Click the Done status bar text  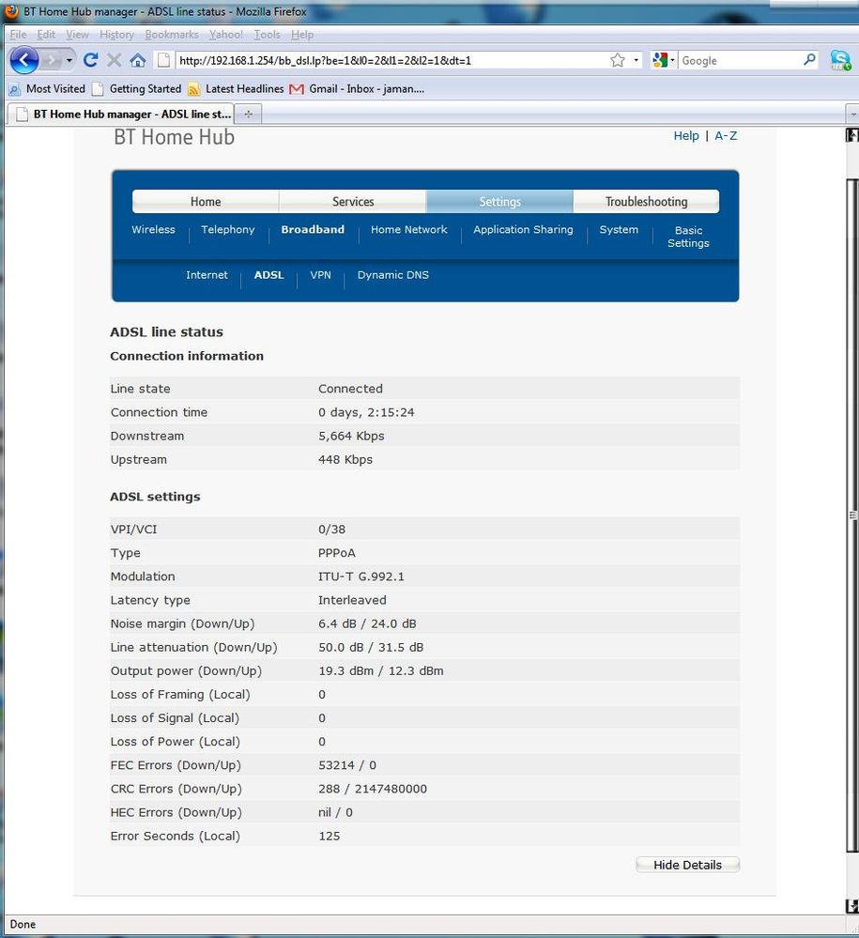tap(23, 924)
